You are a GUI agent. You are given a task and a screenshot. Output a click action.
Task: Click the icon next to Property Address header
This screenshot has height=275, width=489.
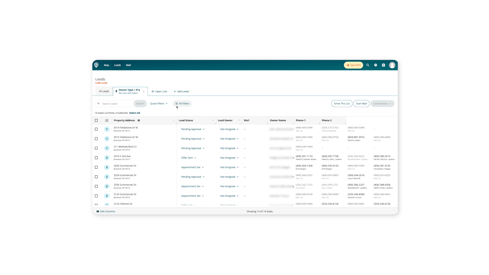pyautogui.click(x=139, y=120)
